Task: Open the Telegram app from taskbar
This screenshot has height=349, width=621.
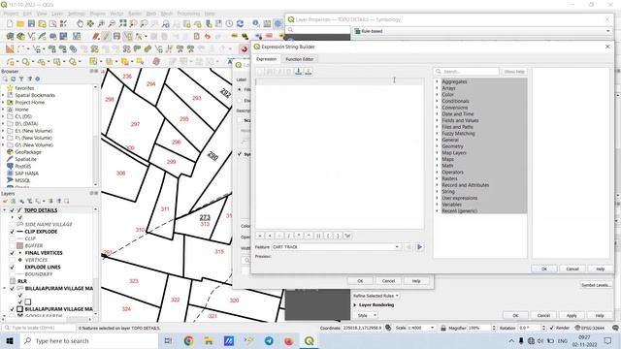Action: [269, 340]
